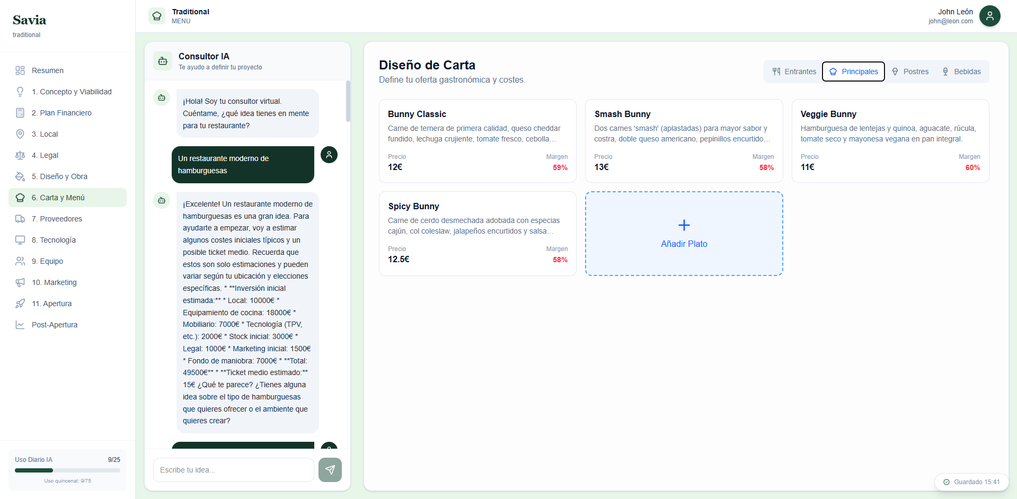
Task: Click the Plan Financiero icon
Action: [x=20, y=112]
